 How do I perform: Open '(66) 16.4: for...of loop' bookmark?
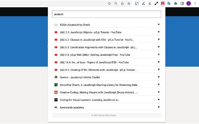point(94,62)
